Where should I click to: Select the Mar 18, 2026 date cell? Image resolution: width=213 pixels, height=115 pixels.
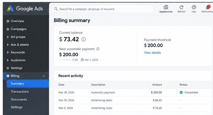click(66, 93)
